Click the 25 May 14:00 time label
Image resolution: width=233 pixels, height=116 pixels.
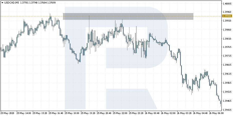point(24,113)
